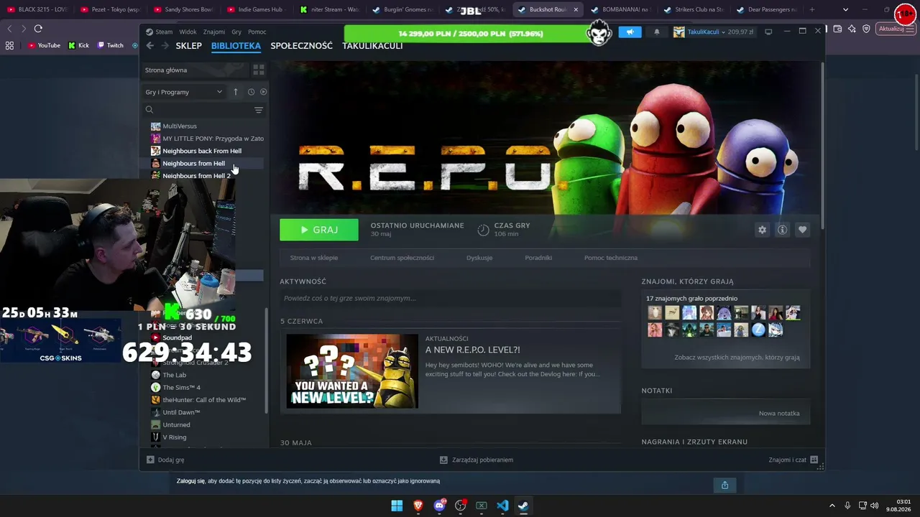Select MY LITTLE PONY game in library
This screenshot has height=517, width=920.
pos(206,139)
